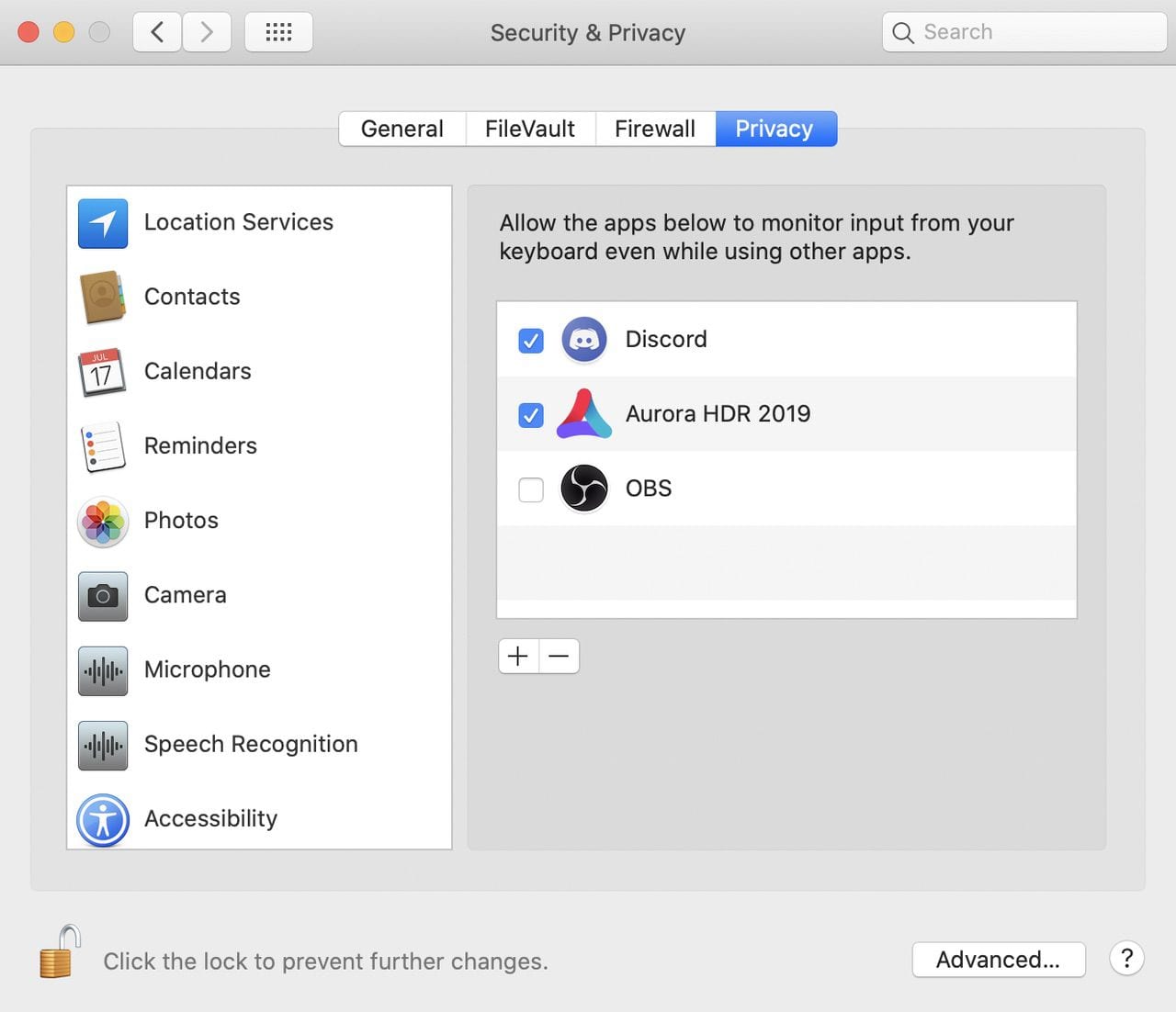Click the Reminders list icon
The height and width of the screenshot is (1012, 1176).
click(103, 446)
